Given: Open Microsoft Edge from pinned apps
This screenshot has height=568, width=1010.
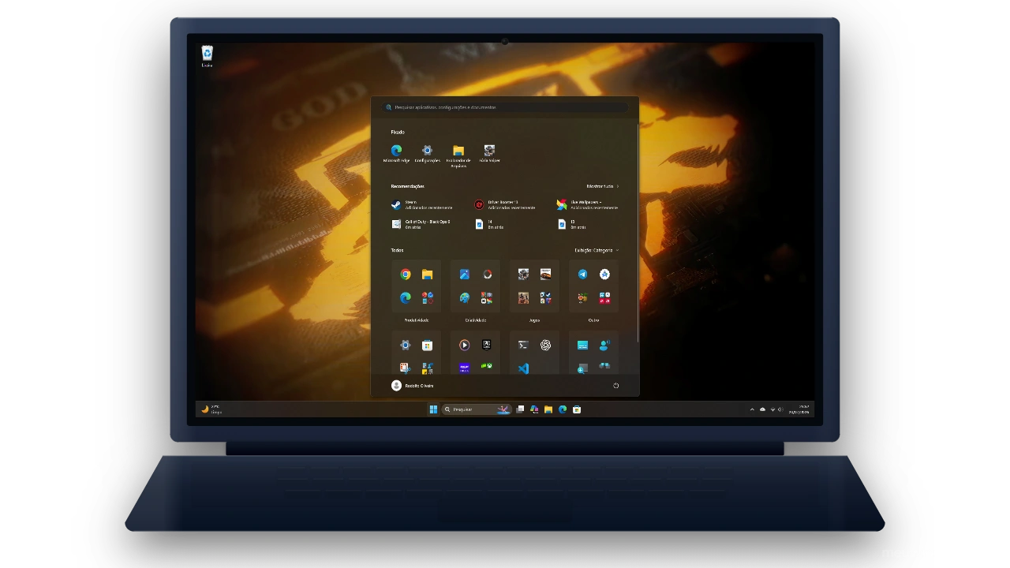Looking at the screenshot, I should (396, 153).
